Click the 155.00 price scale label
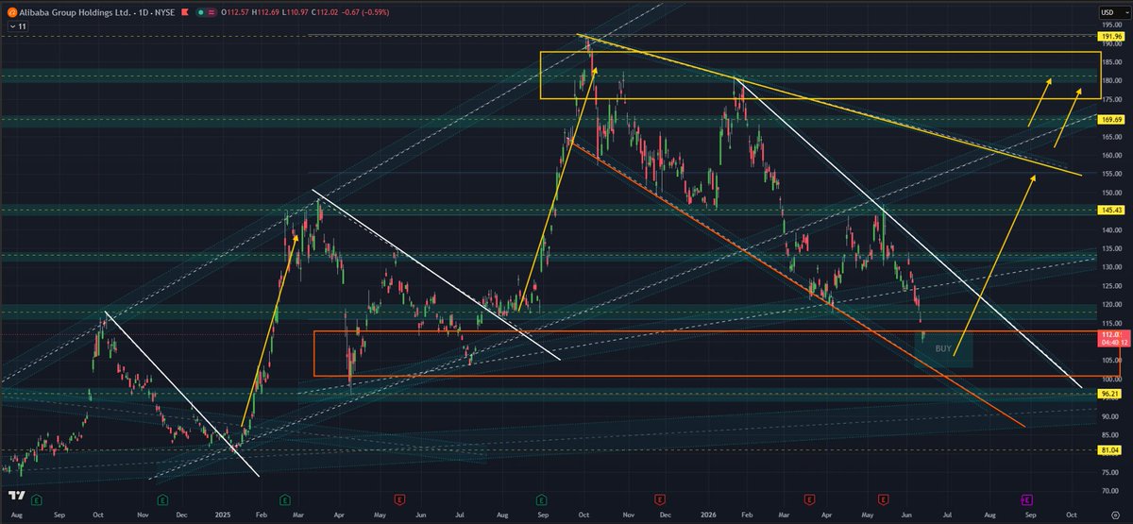 (1110, 174)
